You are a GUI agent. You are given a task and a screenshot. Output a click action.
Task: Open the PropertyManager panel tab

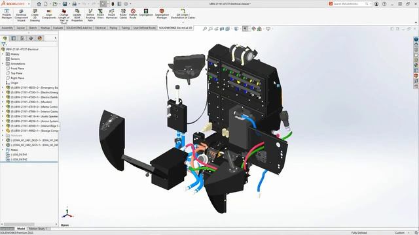(x=14, y=39)
